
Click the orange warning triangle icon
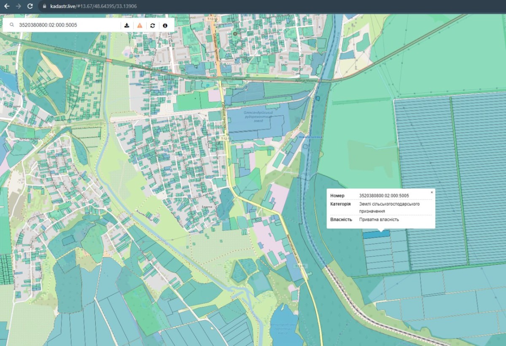click(140, 25)
